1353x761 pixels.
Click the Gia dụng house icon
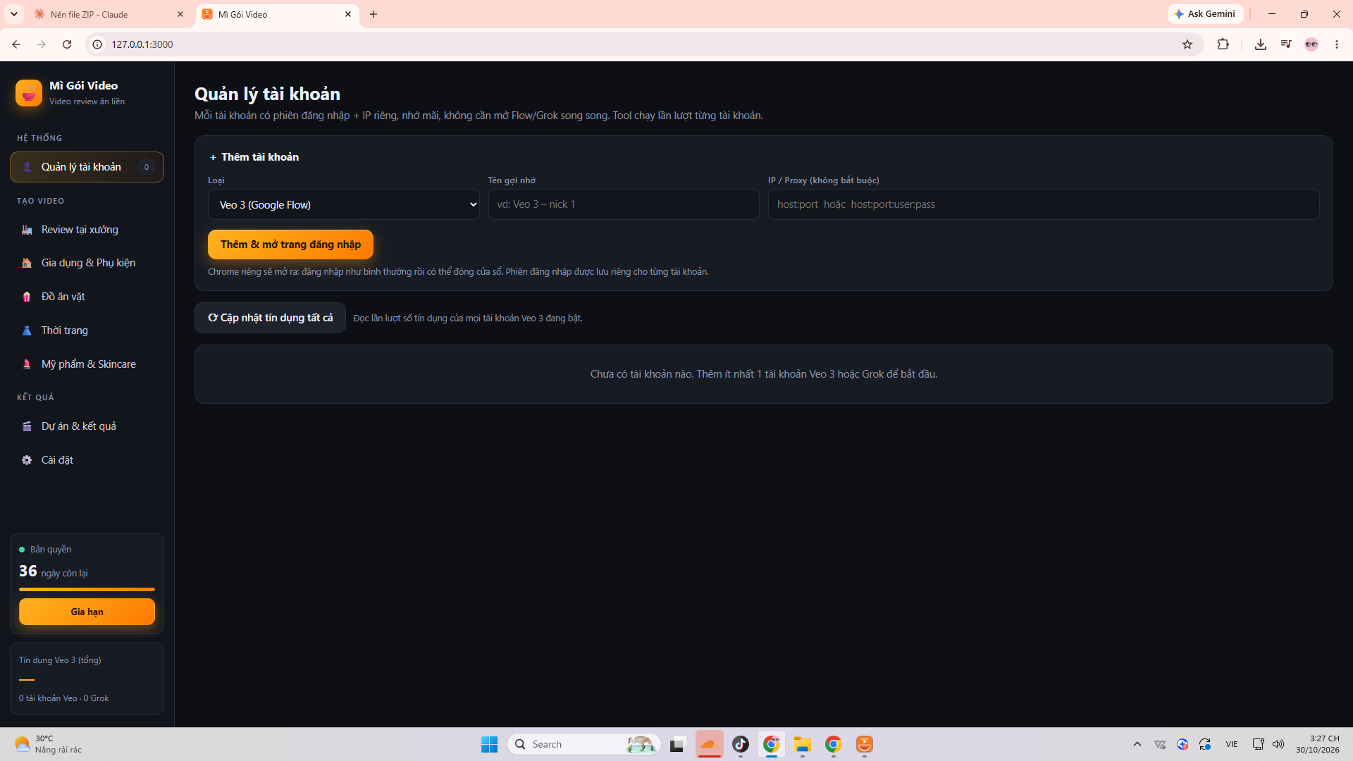pos(27,263)
